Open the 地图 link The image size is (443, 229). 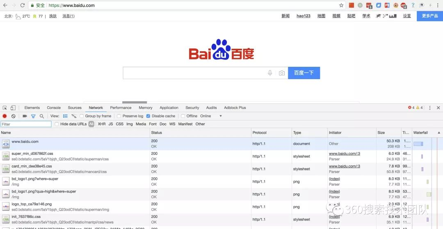click(321, 16)
